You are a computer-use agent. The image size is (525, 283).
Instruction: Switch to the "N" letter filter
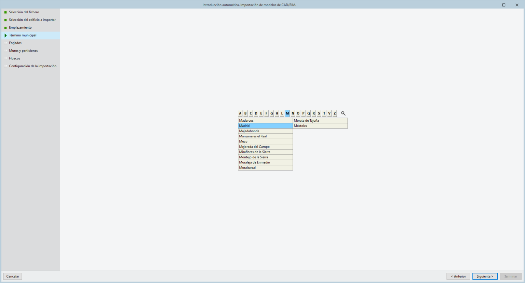coord(292,113)
